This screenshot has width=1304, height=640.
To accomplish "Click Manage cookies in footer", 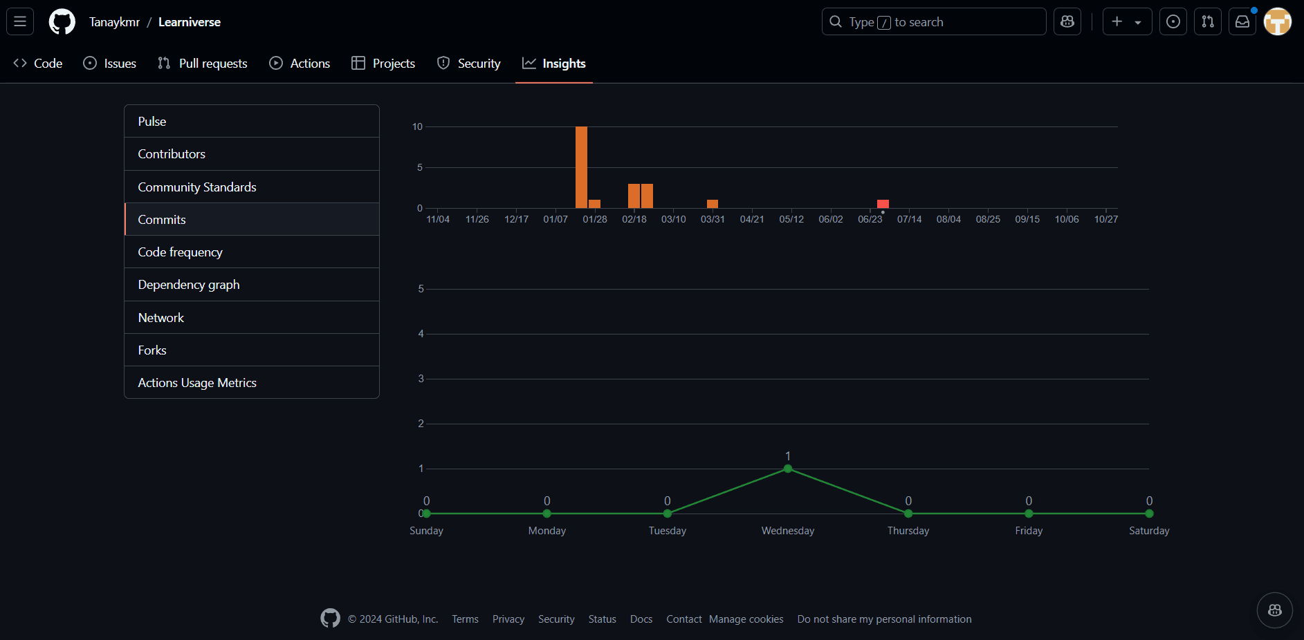I will pos(746,619).
